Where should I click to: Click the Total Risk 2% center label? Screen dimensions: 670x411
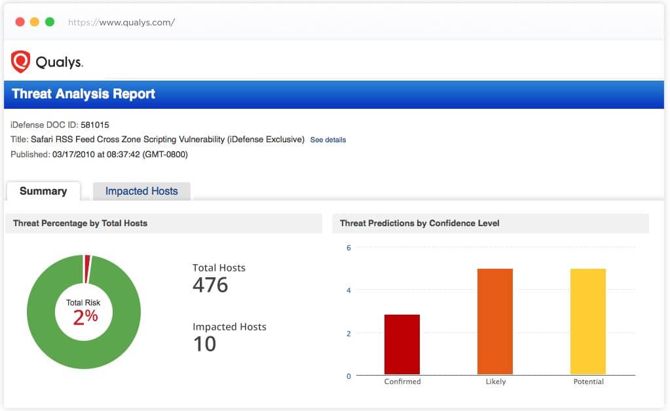click(x=84, y=312)
